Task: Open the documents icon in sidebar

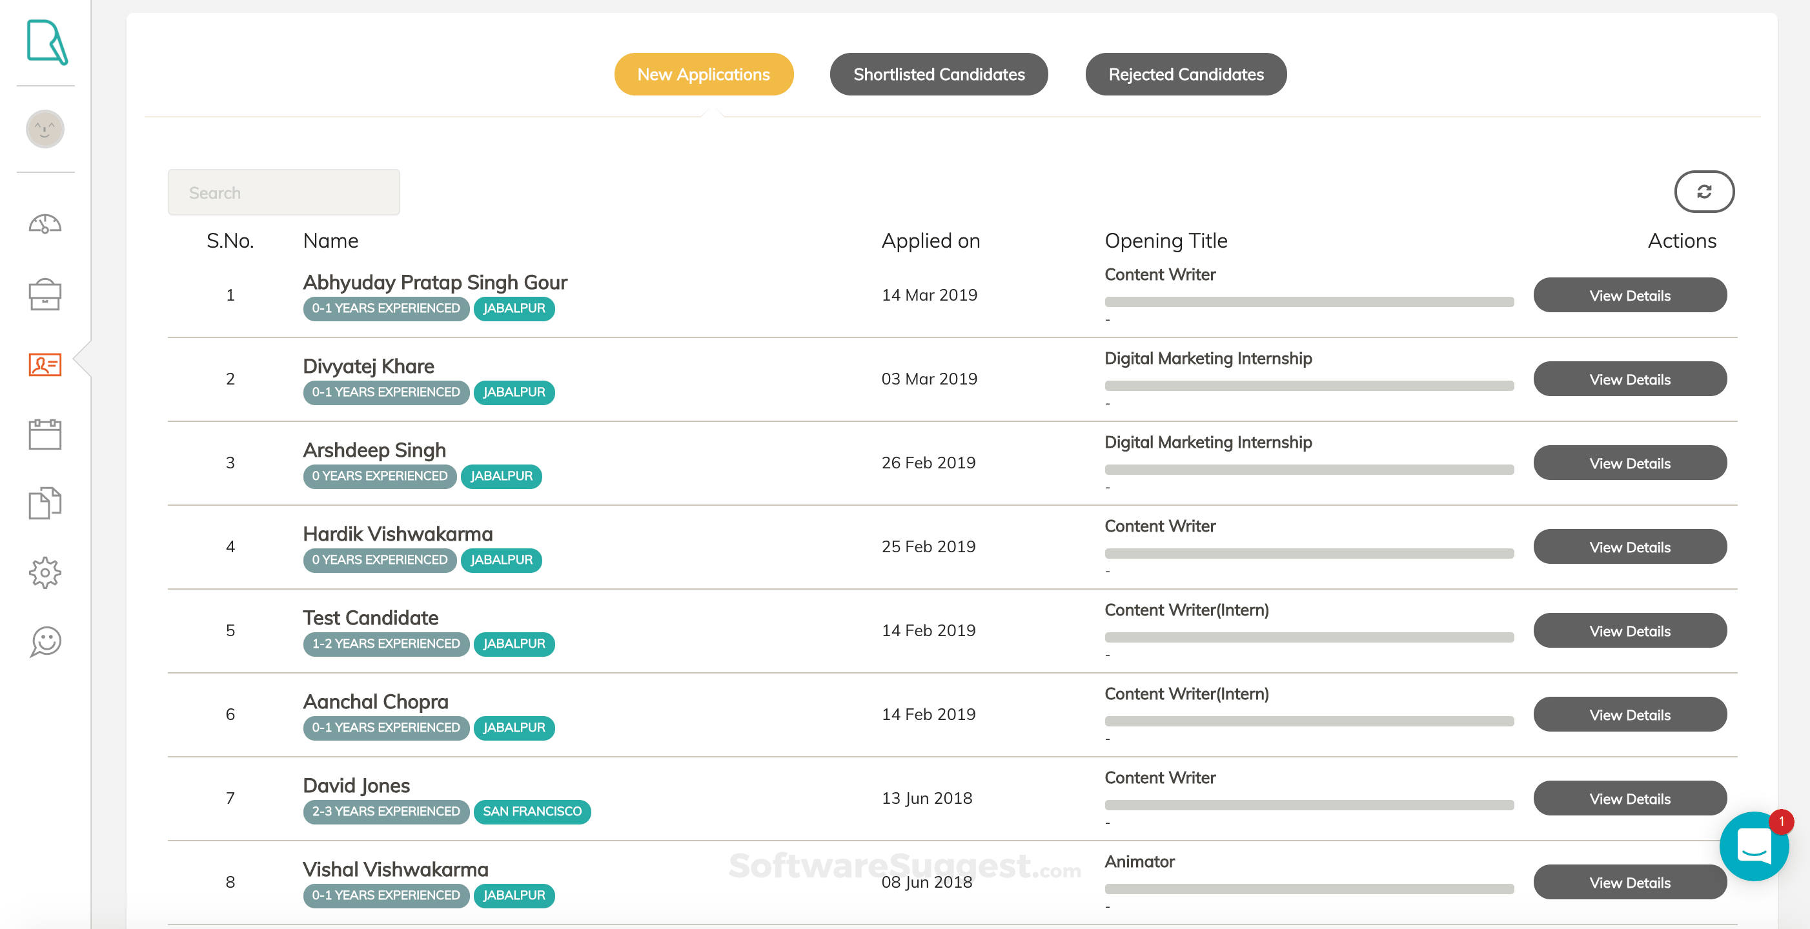Action: [45, 503]
